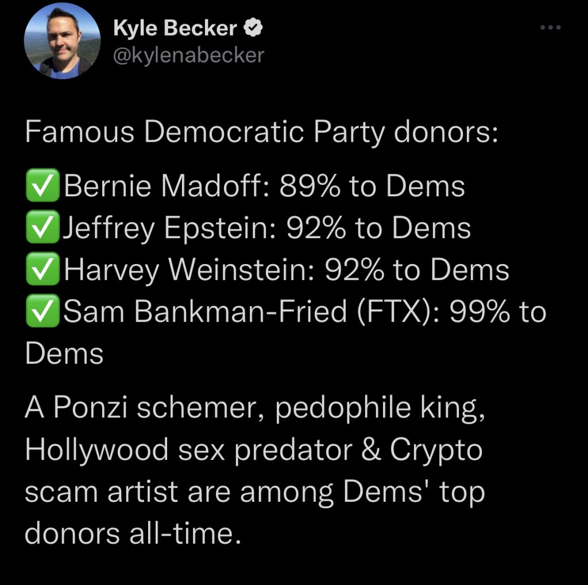Viewport: 588px width, 585px height.
Task: Click the green check beside Bernie Madoff
Action: click(x=42, y=186)
